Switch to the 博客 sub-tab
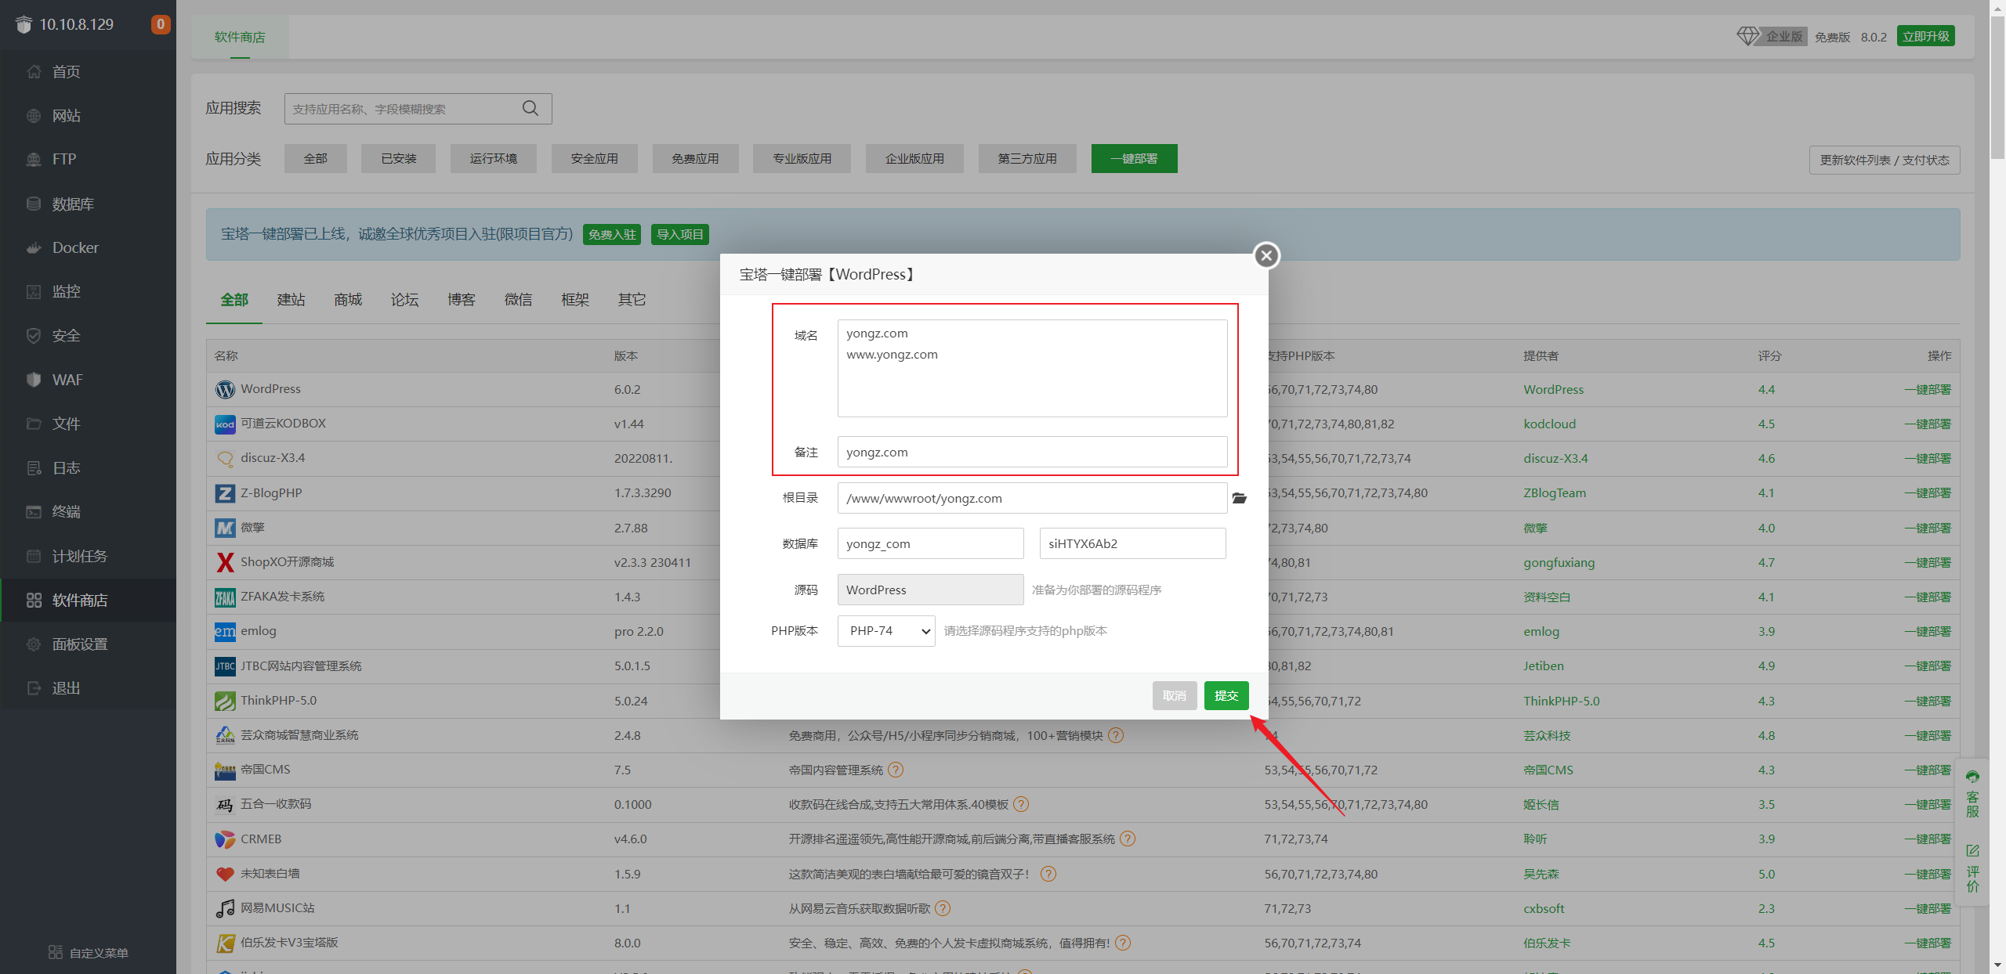The width and height of the screenshot is (2006, 974). [461, 300]
